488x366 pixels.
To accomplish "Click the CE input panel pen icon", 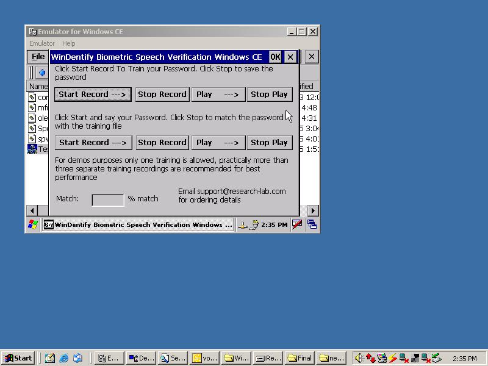I will coord(297,224).
